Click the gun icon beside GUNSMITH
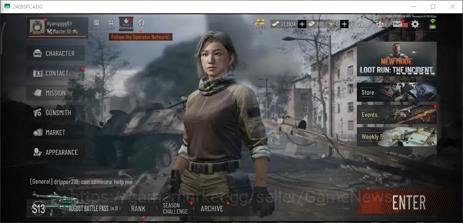 37,113
